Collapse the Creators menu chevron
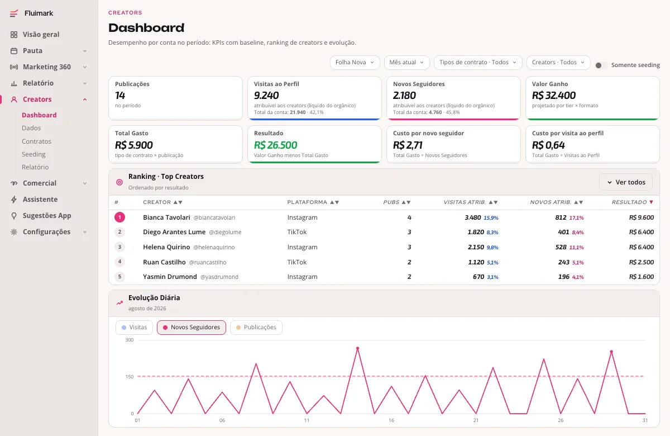The height and width of the screenshot is (436, 670). point(85,99)
